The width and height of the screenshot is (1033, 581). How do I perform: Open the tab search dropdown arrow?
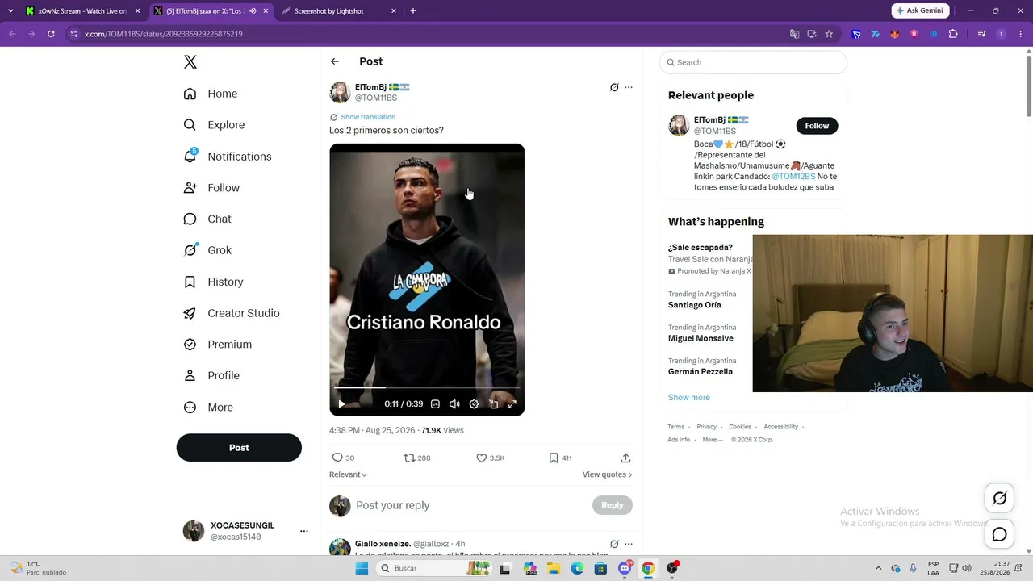[x=10, y=11]
